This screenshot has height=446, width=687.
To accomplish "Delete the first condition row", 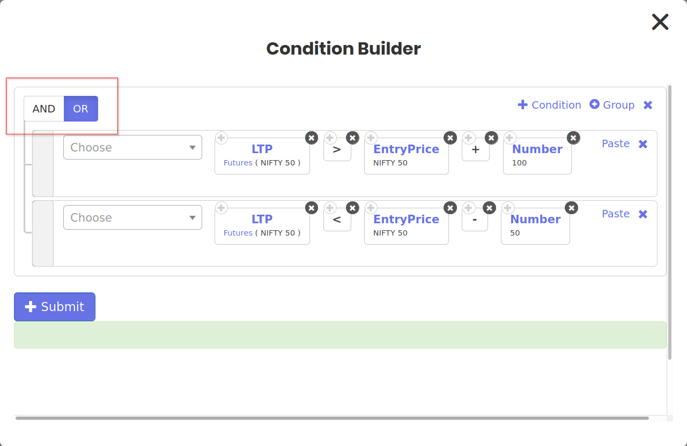I will pos(643,144).
